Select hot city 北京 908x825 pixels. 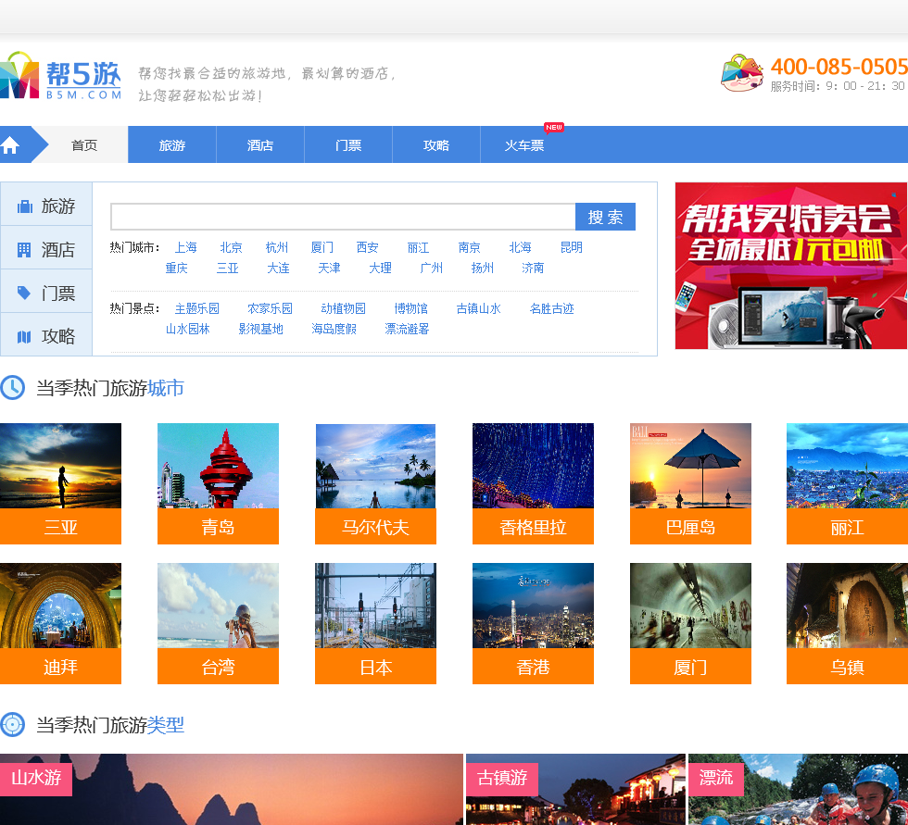[231, 247]
